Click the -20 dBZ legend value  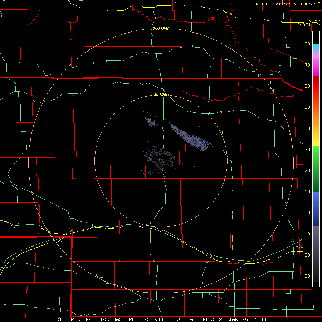pos(306,255)
